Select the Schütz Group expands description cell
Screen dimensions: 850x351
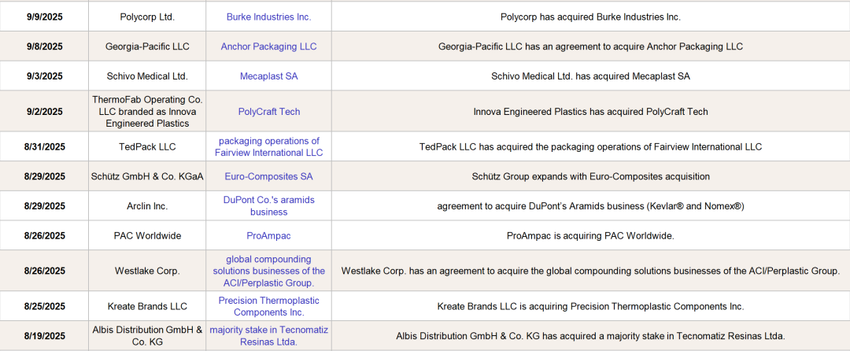590,176
